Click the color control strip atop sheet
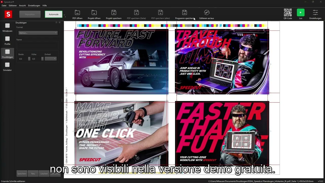 click(x=172, y=26)
